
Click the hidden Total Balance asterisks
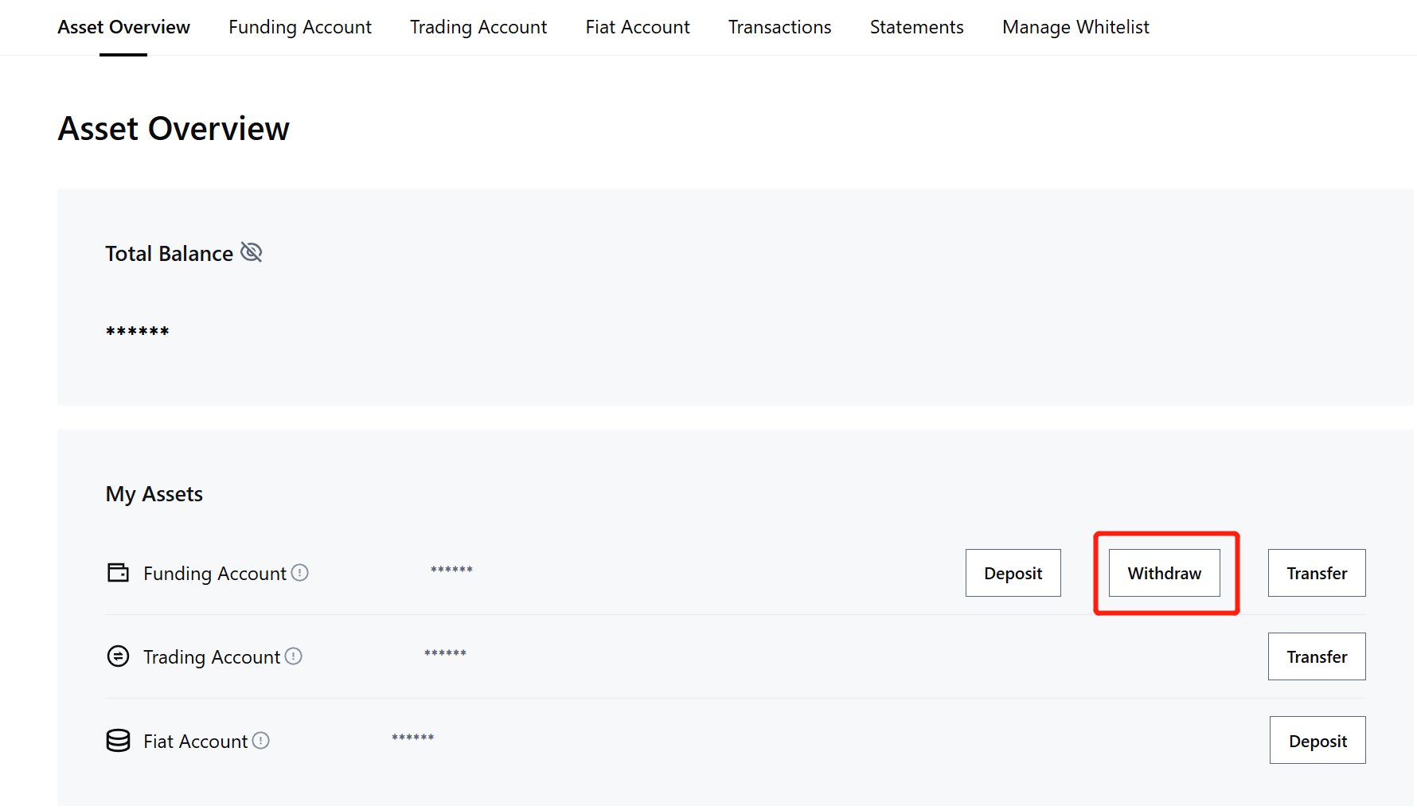[138, 331]
